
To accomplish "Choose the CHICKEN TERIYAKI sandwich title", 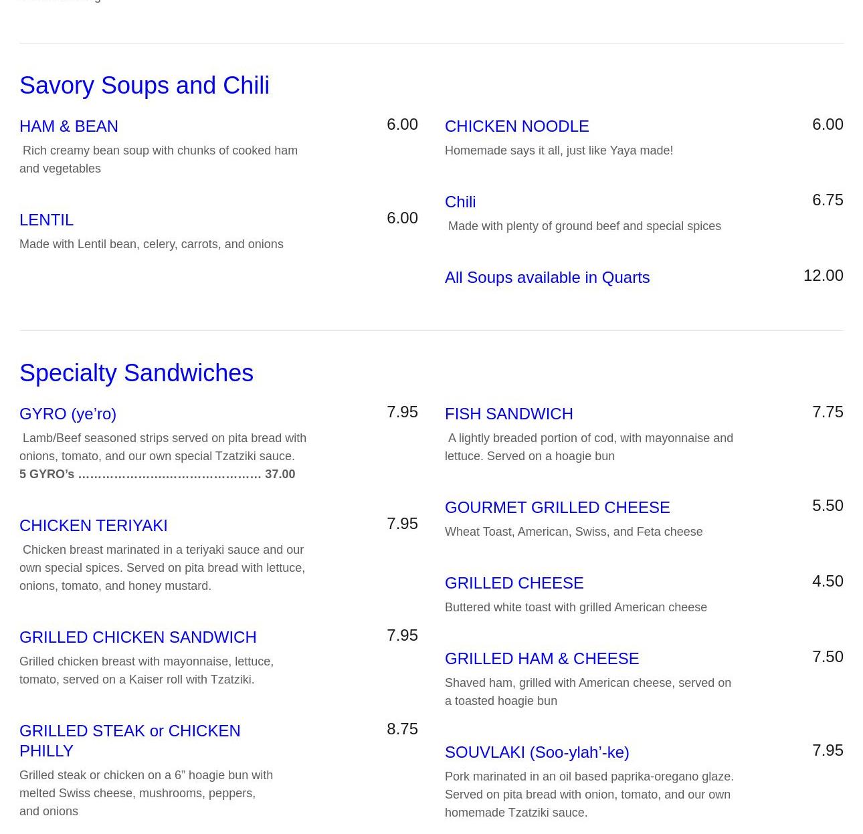I will [94, 526].
